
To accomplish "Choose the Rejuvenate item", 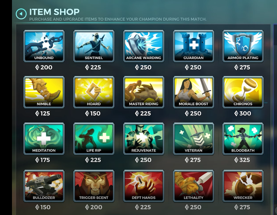I will coord(144,139).
